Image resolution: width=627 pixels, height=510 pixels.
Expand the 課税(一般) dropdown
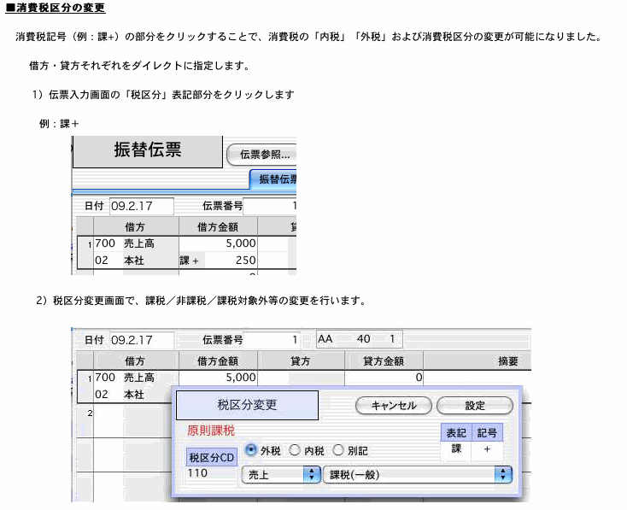pos(418,473)
